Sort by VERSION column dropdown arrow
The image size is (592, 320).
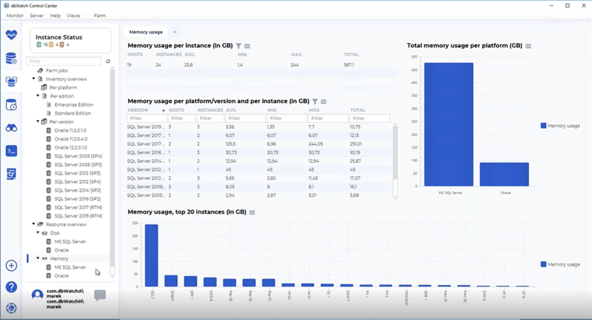pos(164,110)
